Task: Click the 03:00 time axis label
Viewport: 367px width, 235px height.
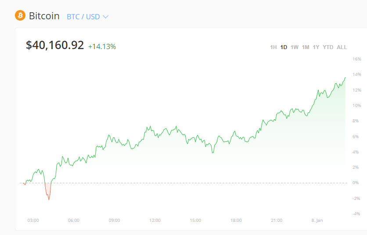Action: (33, 220)
